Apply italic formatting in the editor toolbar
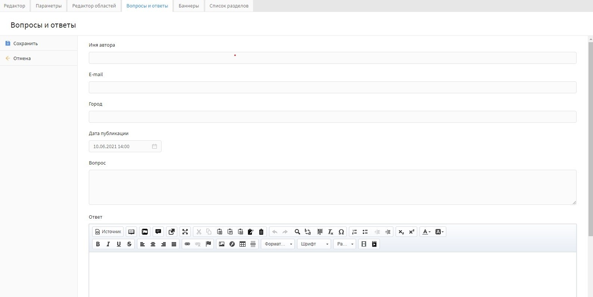Viewport: 593px width, 297px height. coord(108,244)
